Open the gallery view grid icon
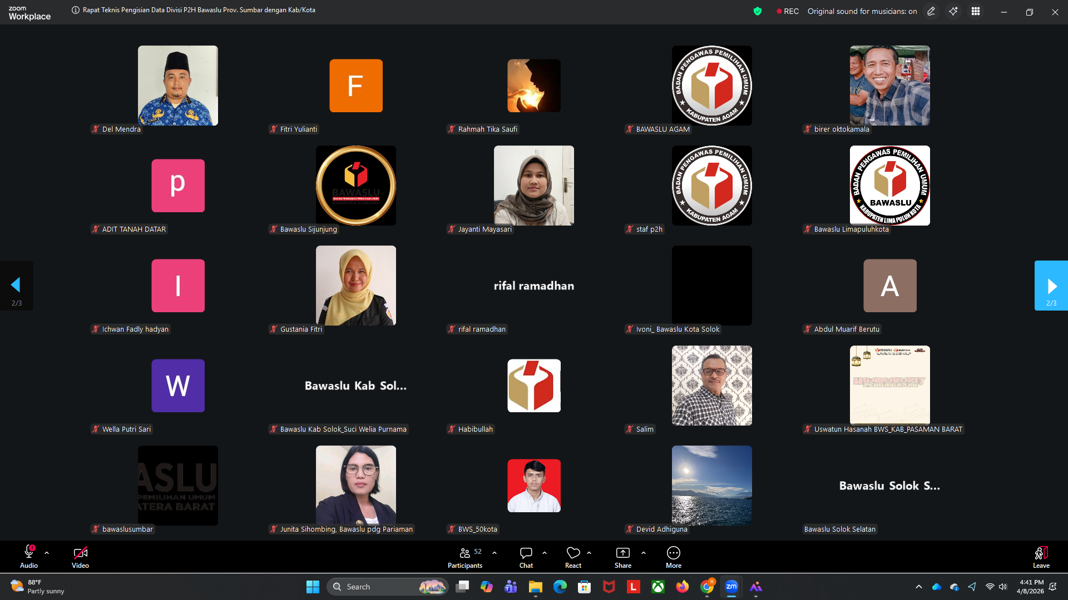This screenshot has width=1068, height=600. 976,12
